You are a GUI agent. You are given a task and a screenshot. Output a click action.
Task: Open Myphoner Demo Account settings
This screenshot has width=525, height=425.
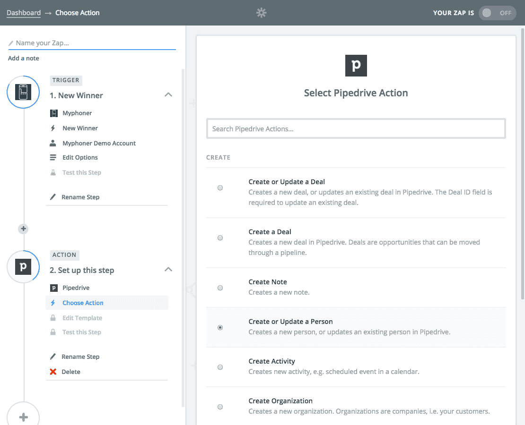99,143
